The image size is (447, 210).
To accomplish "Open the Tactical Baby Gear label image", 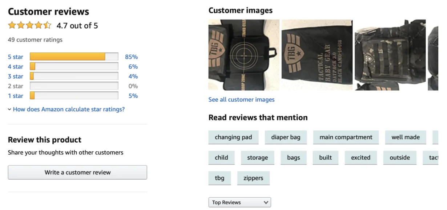I will [x=317, y=55].
